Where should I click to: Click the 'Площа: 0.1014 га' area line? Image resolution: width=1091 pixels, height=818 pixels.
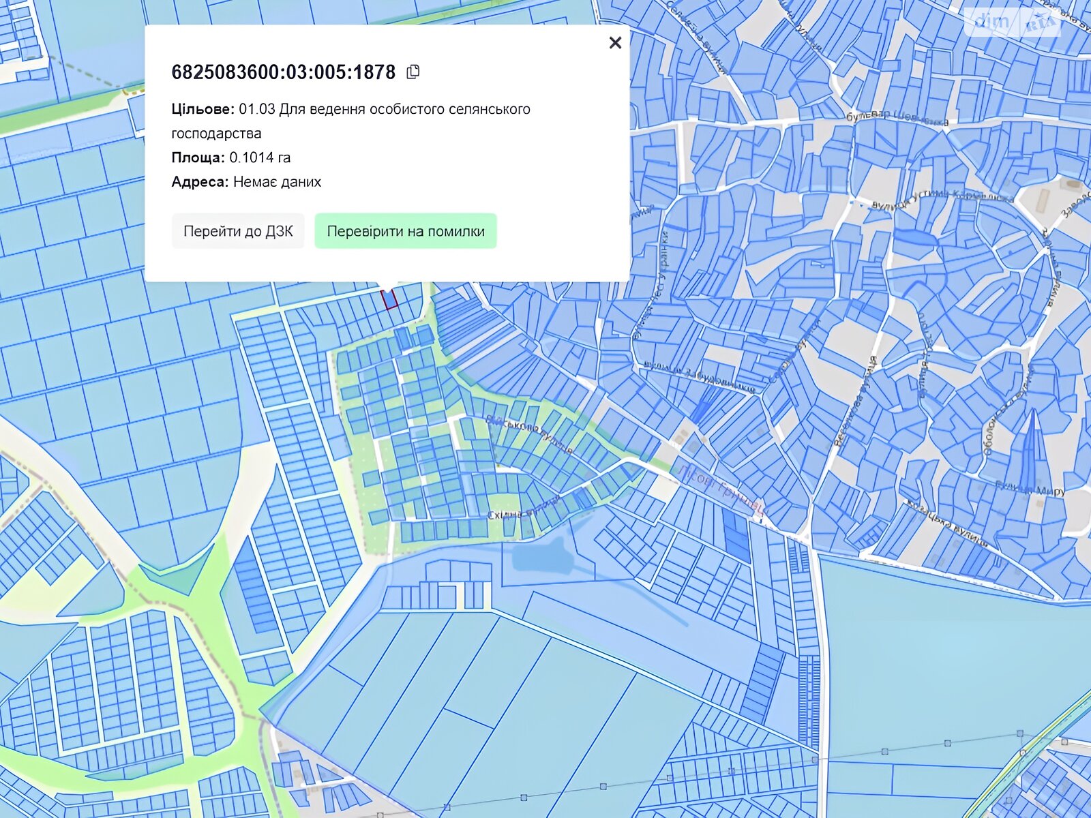[x=231, y=157]
